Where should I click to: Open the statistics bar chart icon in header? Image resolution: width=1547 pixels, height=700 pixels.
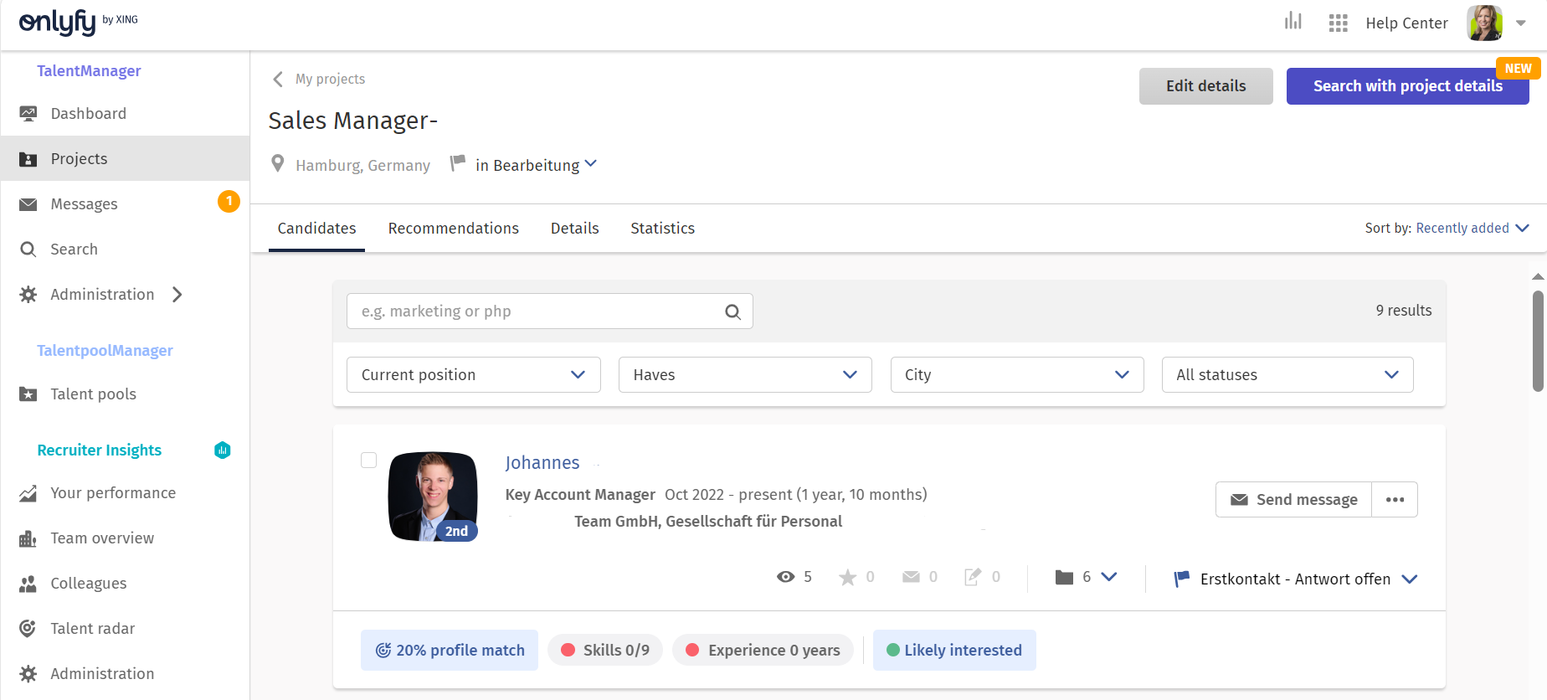pos(1293,22)
